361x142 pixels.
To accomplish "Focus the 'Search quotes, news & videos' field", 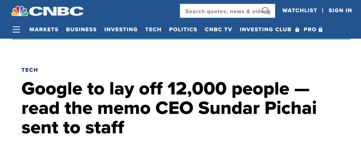I will point(222,11).
